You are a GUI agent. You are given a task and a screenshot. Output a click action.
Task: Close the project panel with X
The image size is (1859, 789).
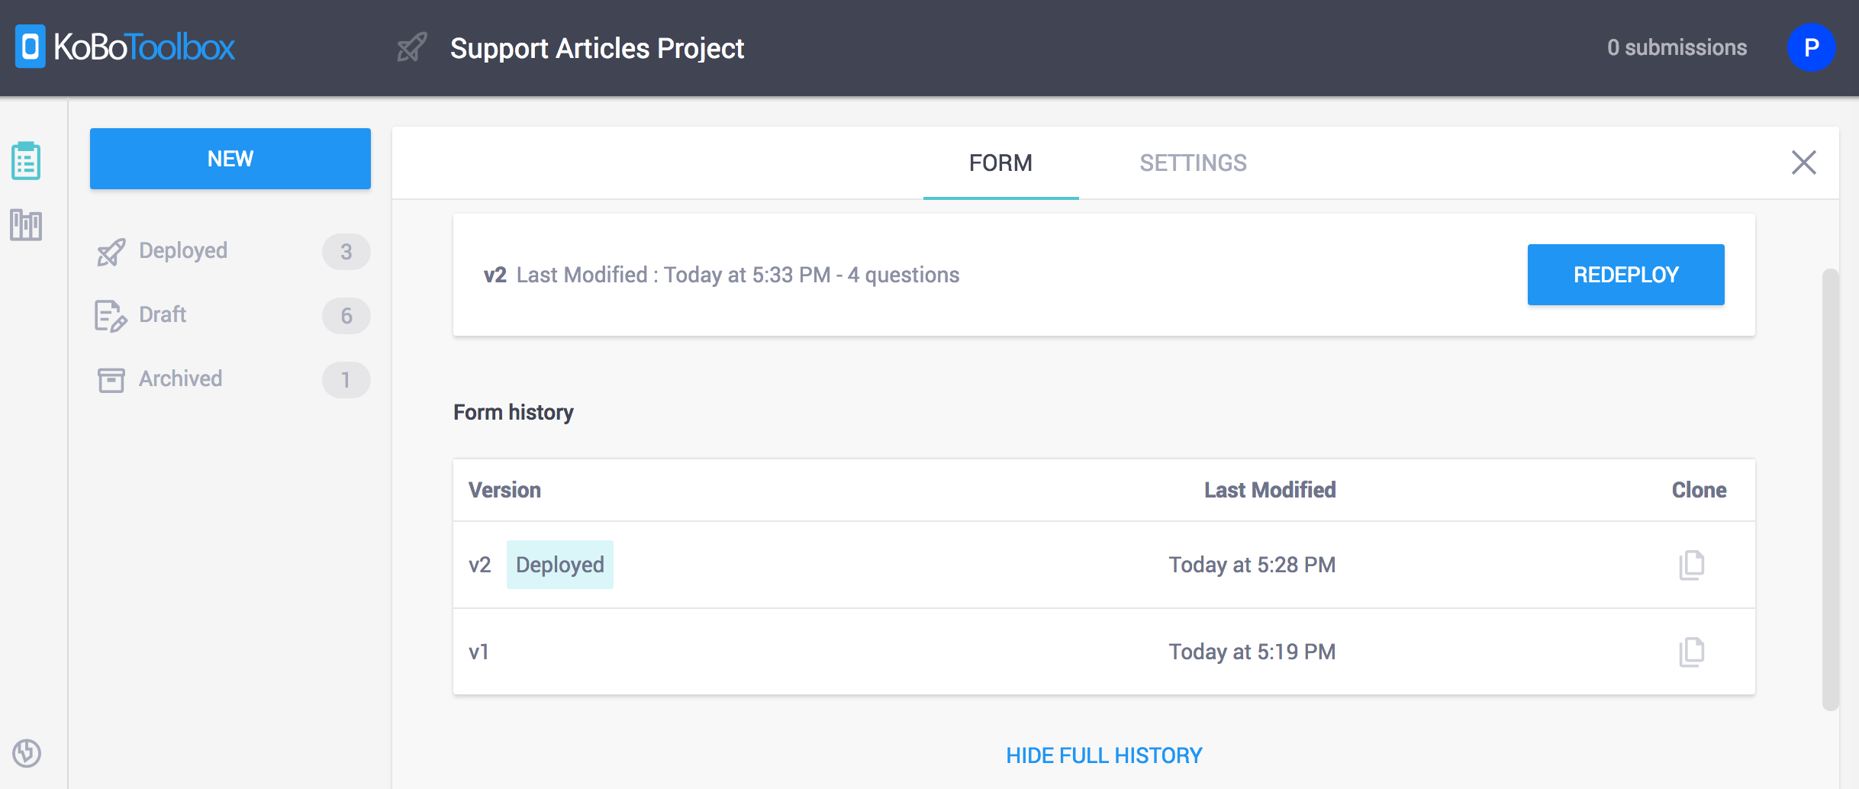click(1803, 163)
